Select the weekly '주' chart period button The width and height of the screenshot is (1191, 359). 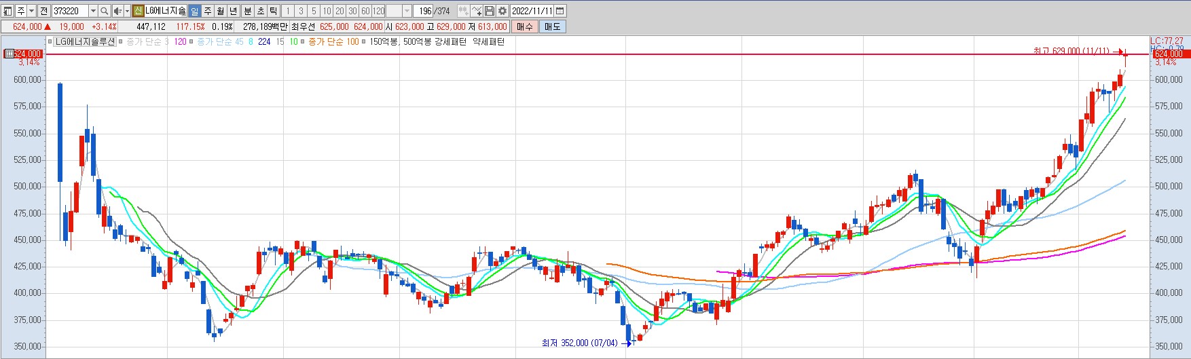(x=207, y=11)
